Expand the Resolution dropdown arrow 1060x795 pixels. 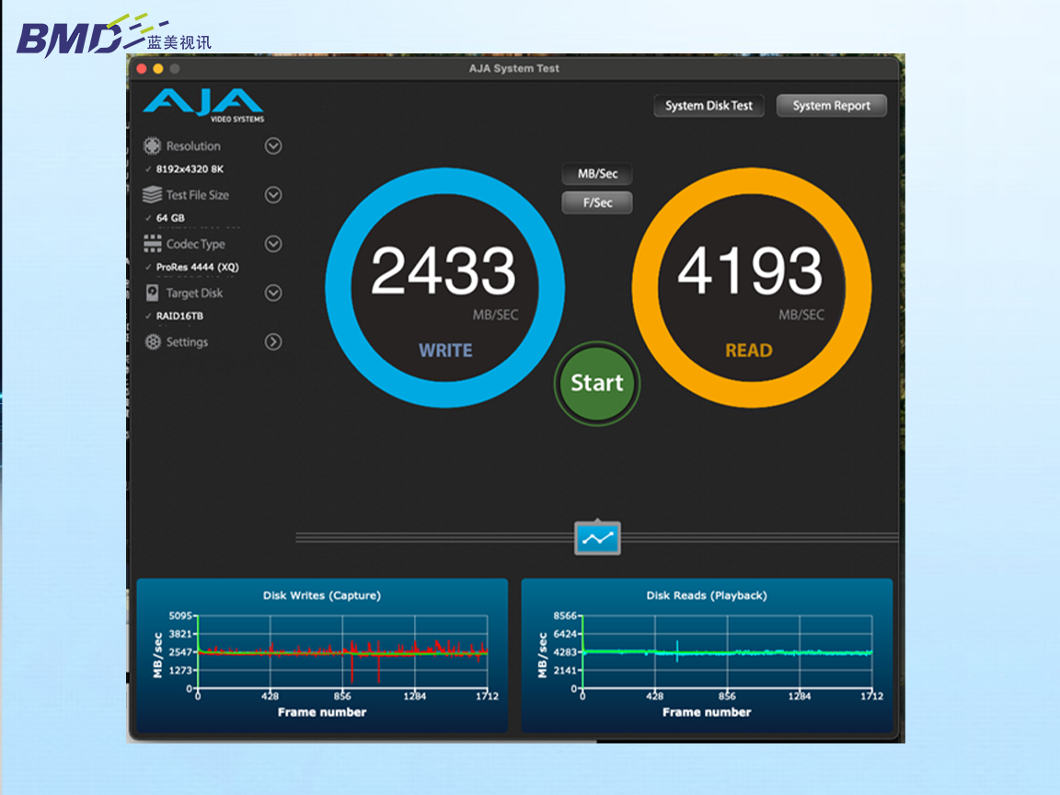click(273, 146)
